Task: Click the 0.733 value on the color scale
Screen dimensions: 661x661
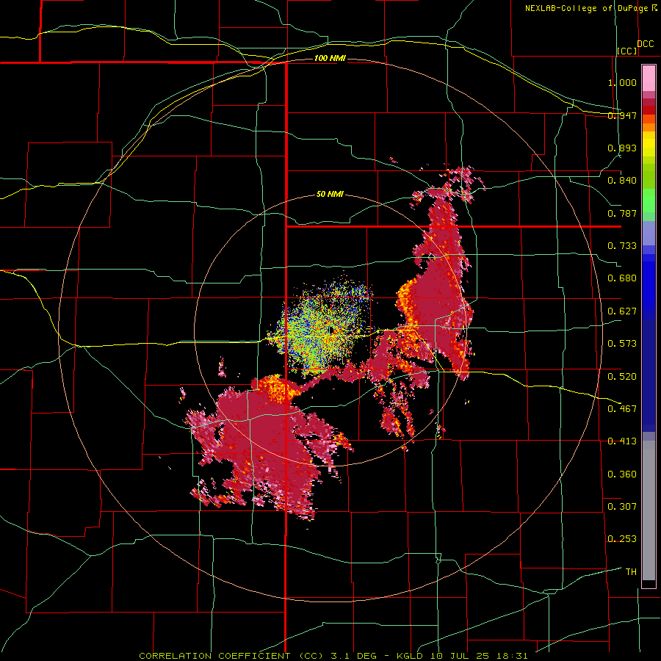Action: pos(622,246)
